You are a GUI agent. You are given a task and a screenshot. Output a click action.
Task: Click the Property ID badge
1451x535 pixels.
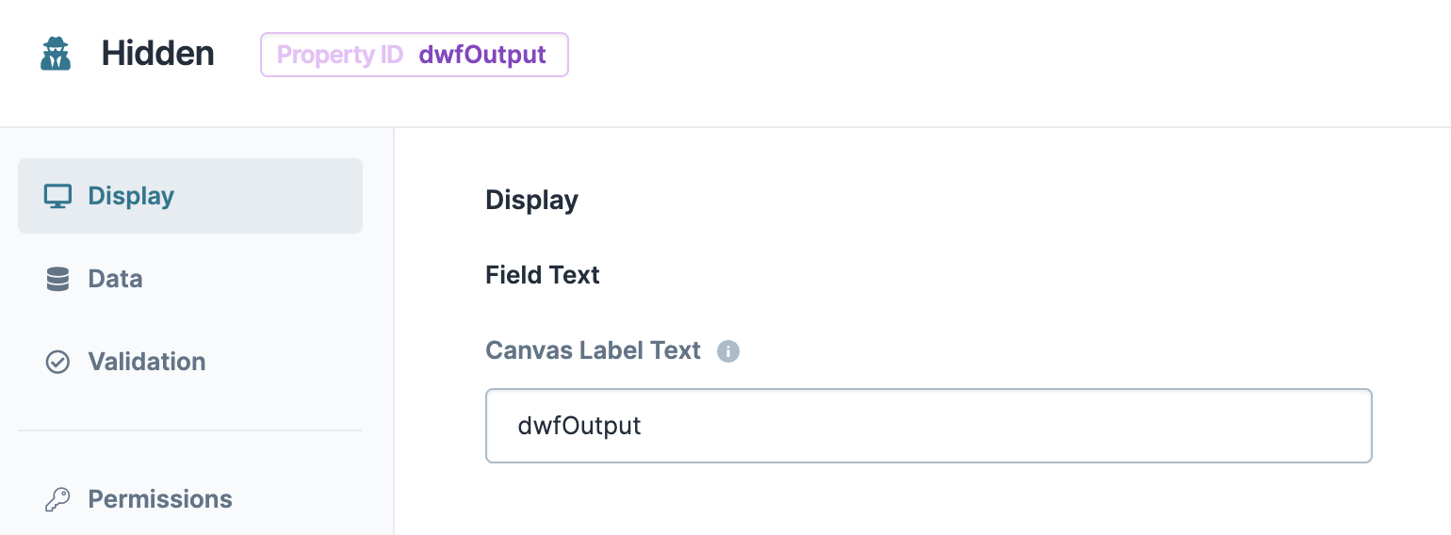point(415,55)
